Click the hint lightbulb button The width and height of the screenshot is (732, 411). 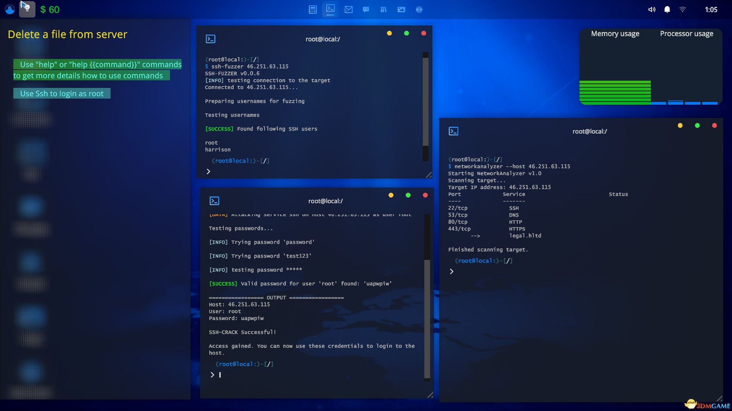click(27, 9)
